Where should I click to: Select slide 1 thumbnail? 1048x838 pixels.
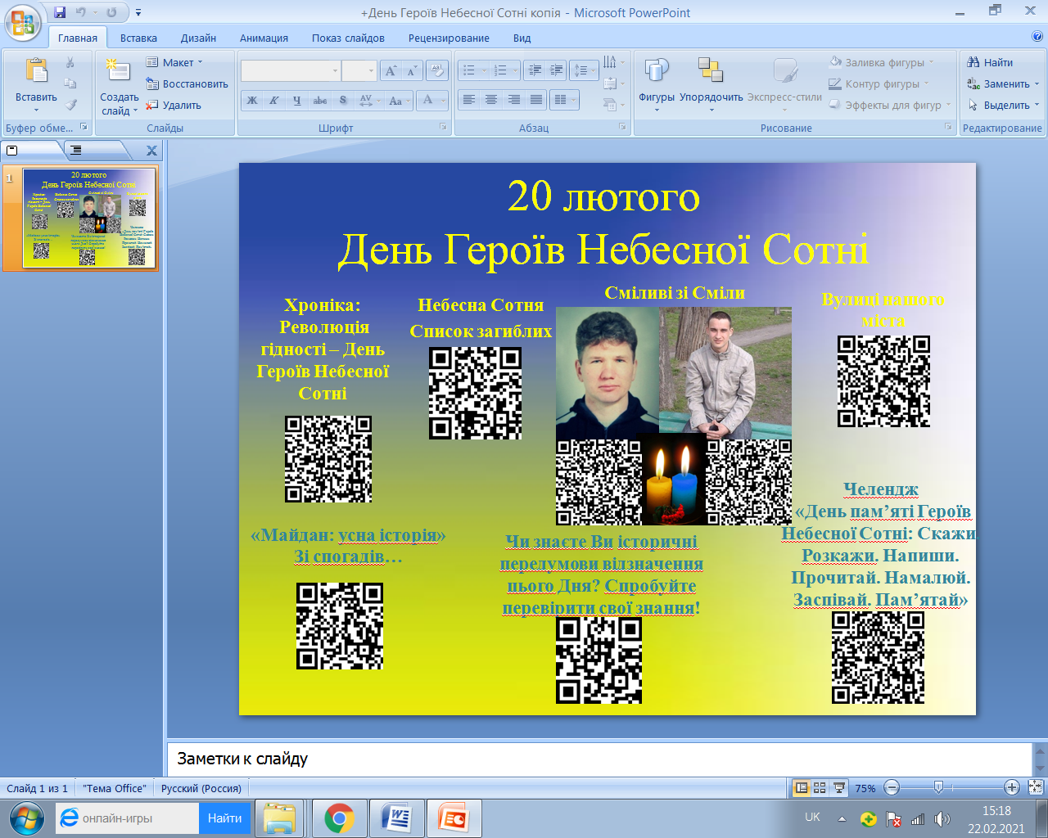click(89, 219)
